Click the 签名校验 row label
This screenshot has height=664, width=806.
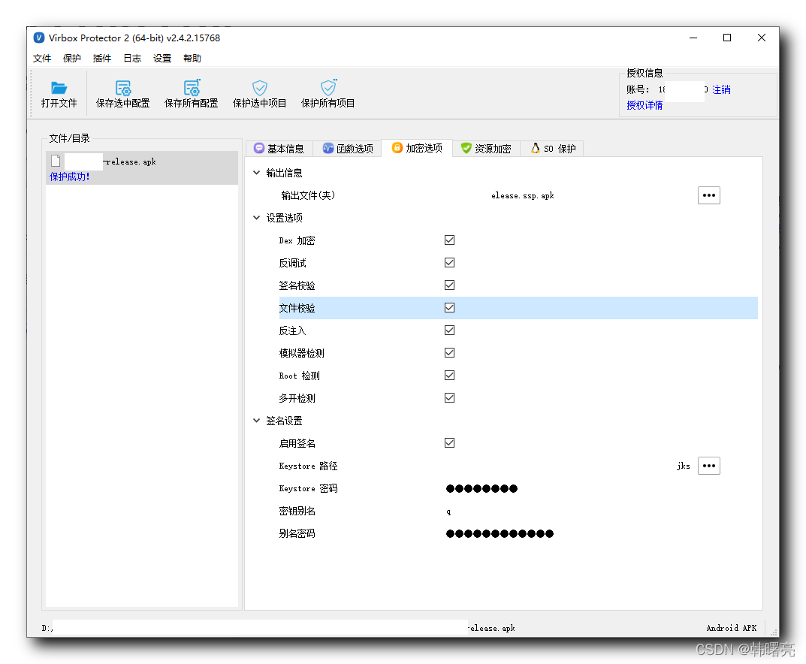point(297,285)
